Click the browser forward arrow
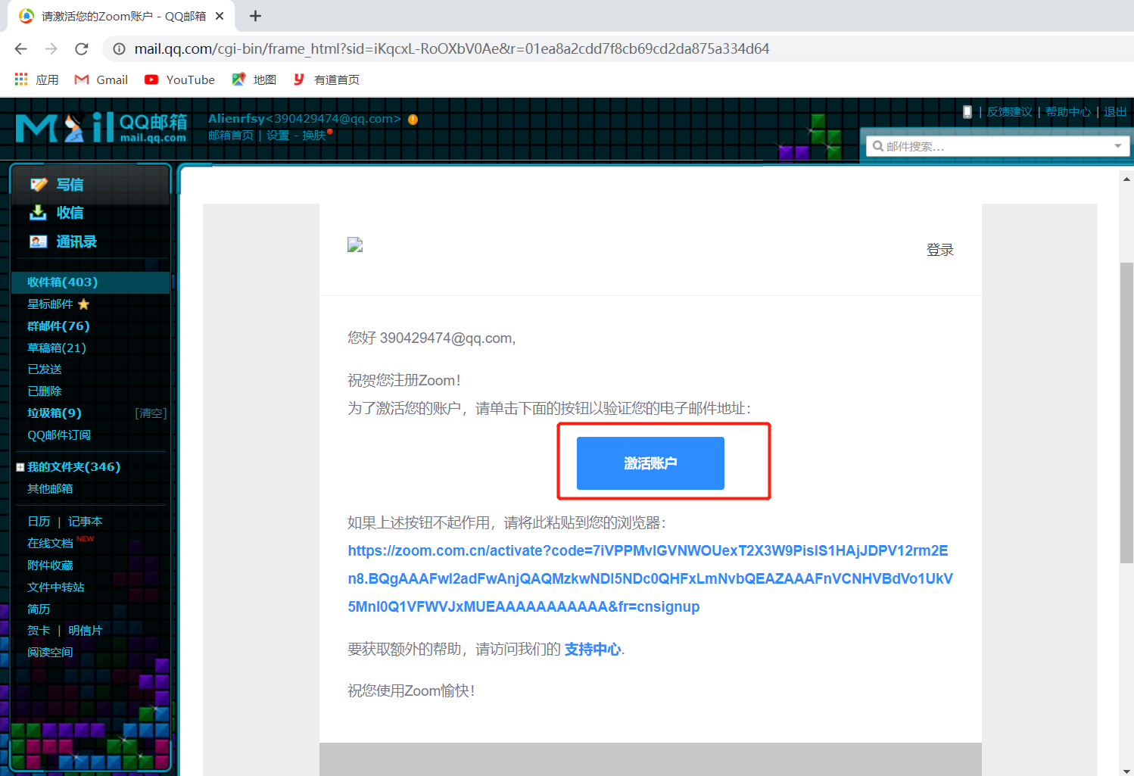 [51, 48]
